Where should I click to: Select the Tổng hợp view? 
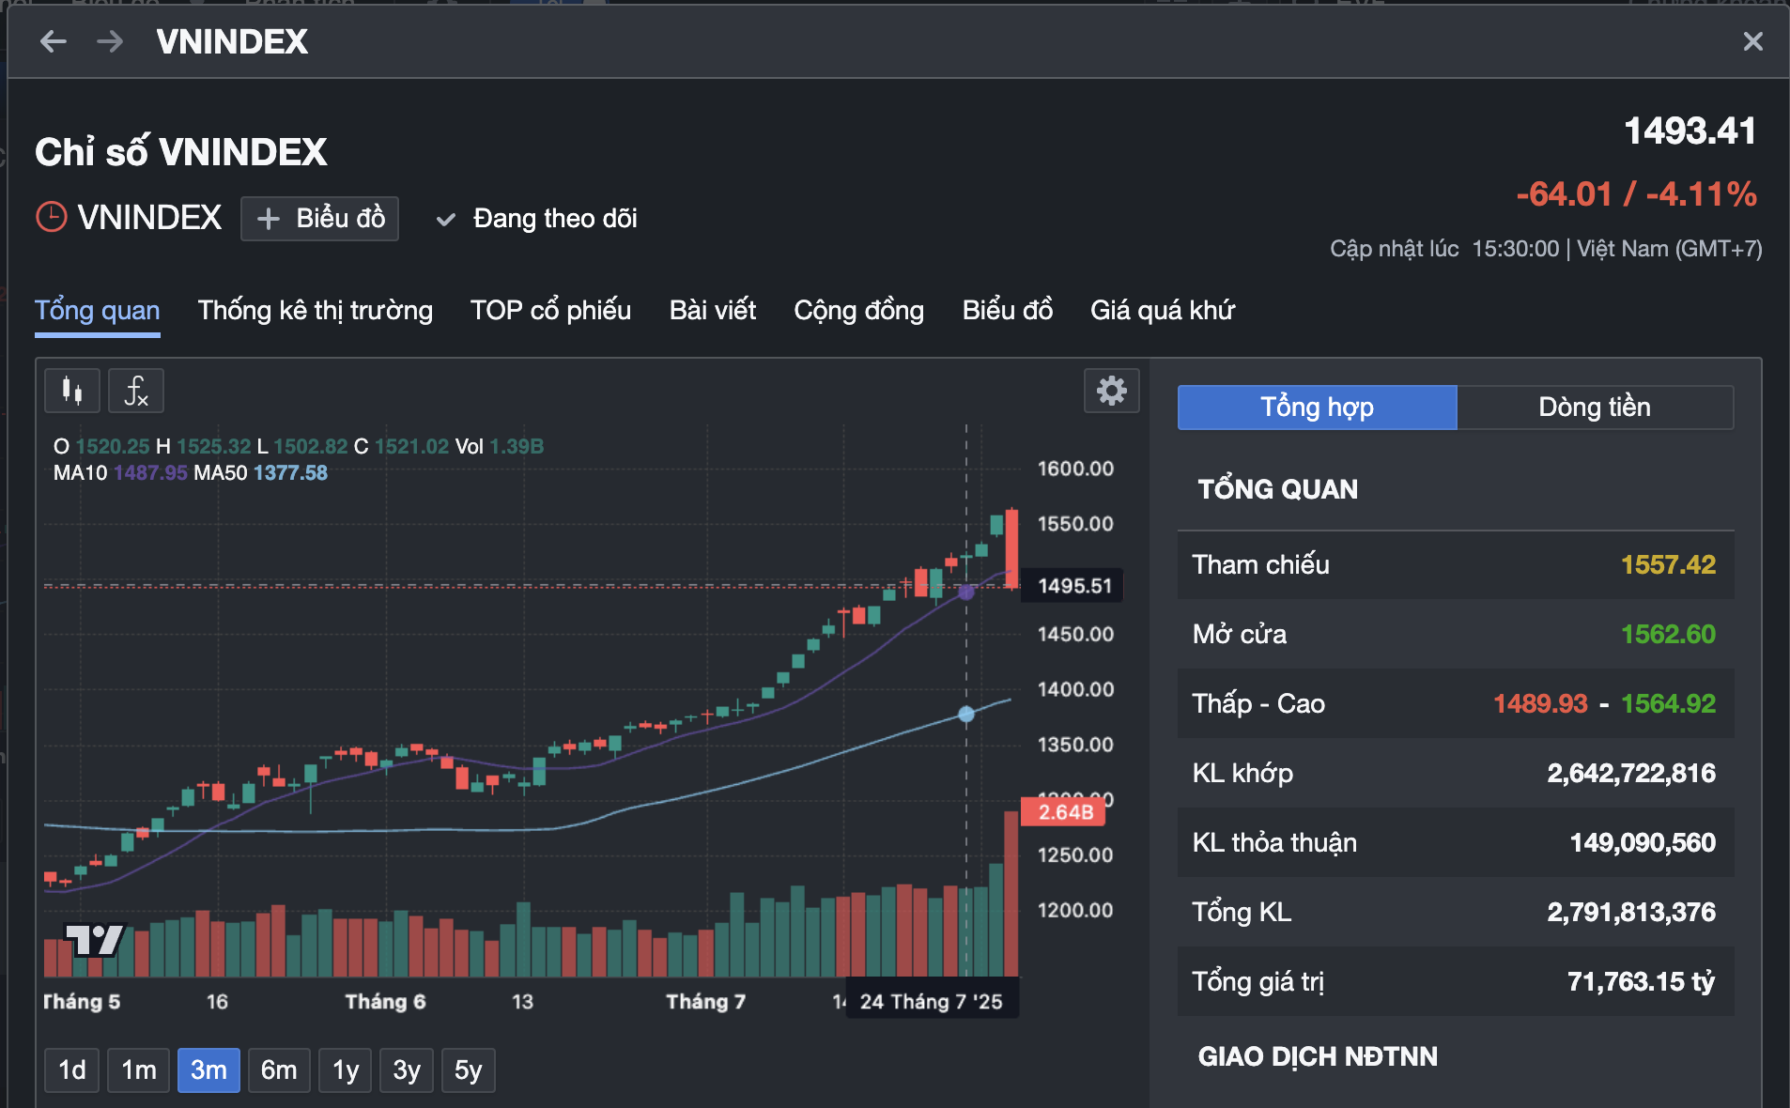click(x=1317, y=408)
